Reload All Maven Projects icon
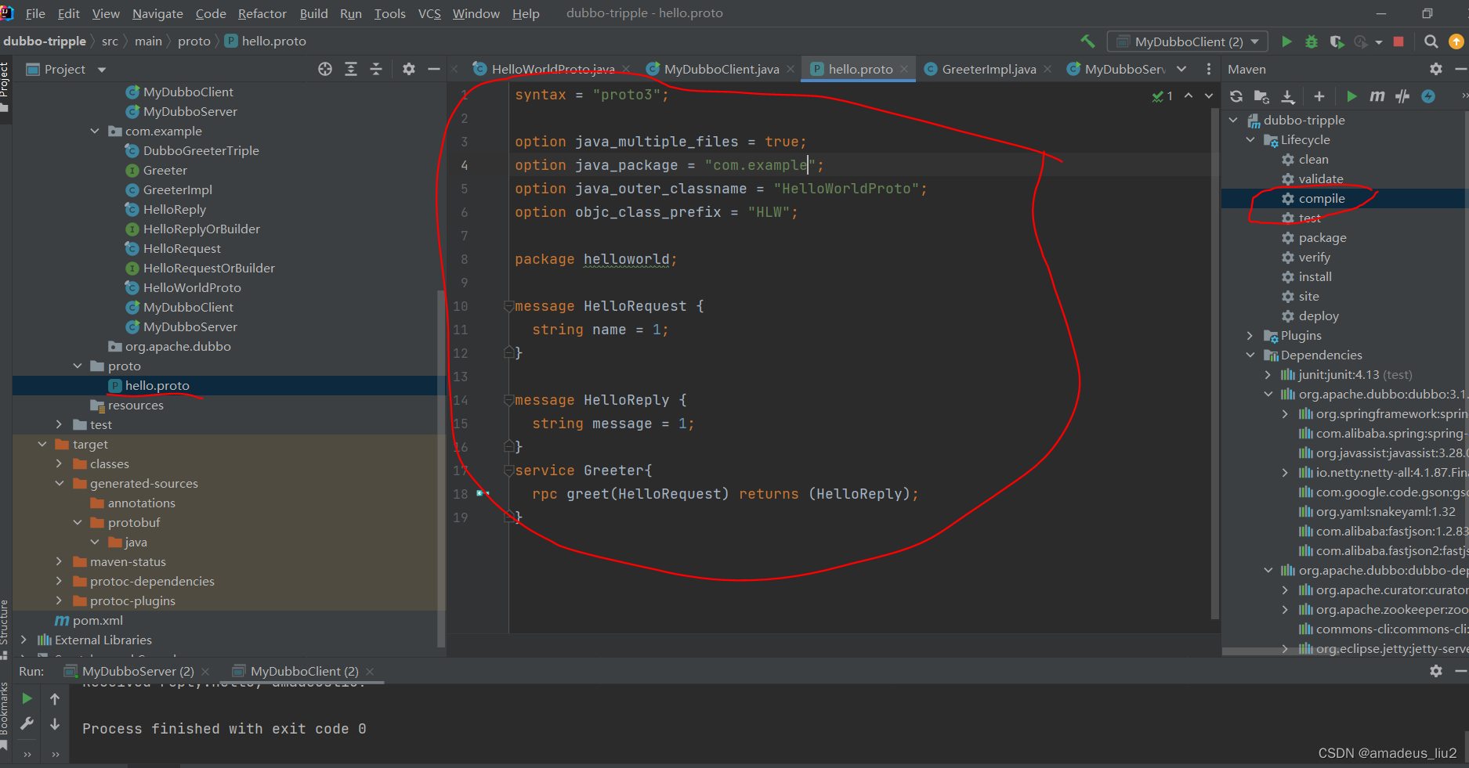Image resolution: width=1469 pixels, height=768 pixels. (x=1236, y=96)
